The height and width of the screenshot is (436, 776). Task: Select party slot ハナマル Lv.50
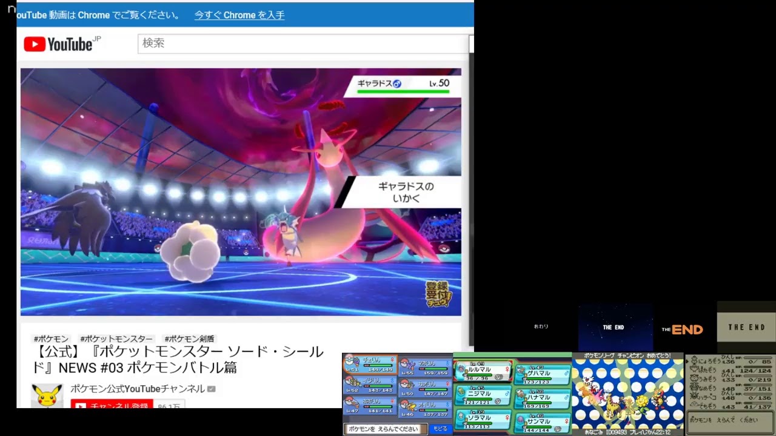pos(543,399)
